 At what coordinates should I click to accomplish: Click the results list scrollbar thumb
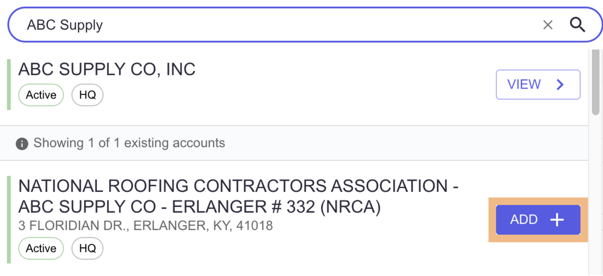[595, 82]
